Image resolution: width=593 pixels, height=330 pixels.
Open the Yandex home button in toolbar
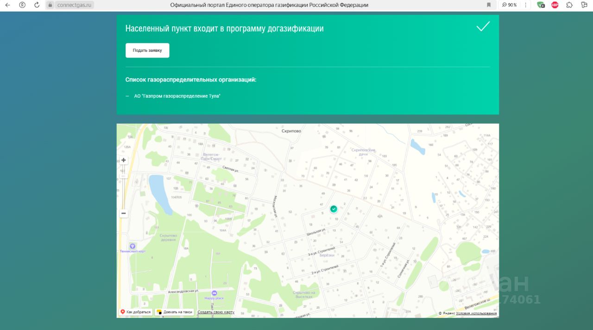point(22,5)
